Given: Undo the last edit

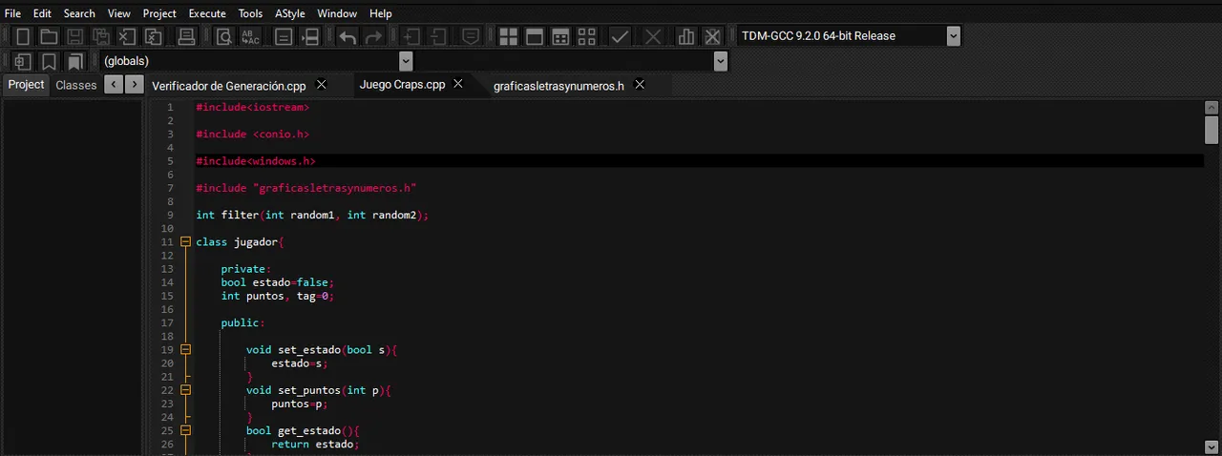Looking at the screenshot, I should pyautogui.click(x=348, y=36).
